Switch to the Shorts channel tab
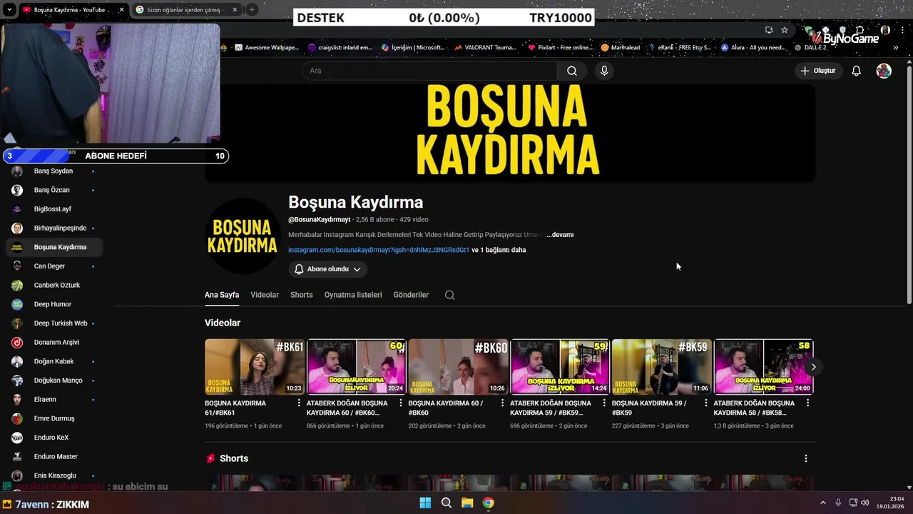913x514 pixels. point(302,295)
